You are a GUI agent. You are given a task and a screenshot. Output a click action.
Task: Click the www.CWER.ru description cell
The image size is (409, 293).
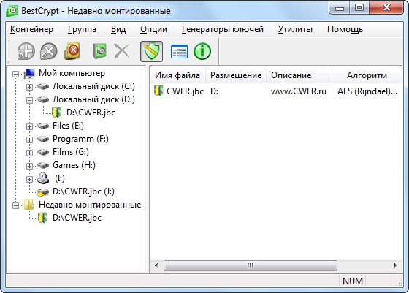(x=299, y=91)
